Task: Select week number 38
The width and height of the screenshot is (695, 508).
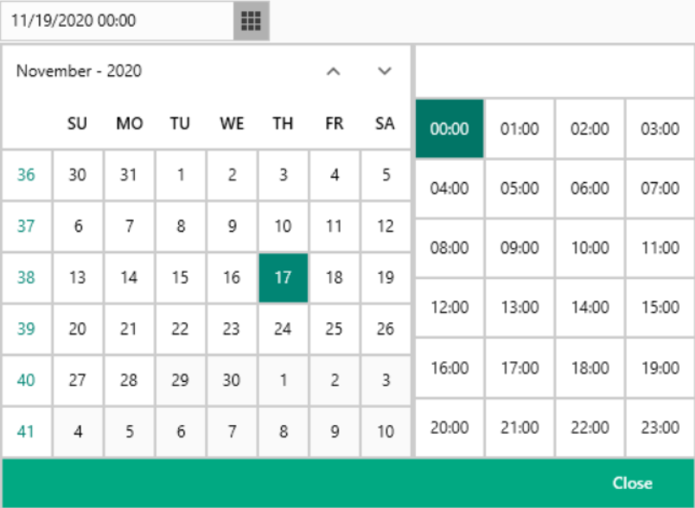Action: [26, 277]
